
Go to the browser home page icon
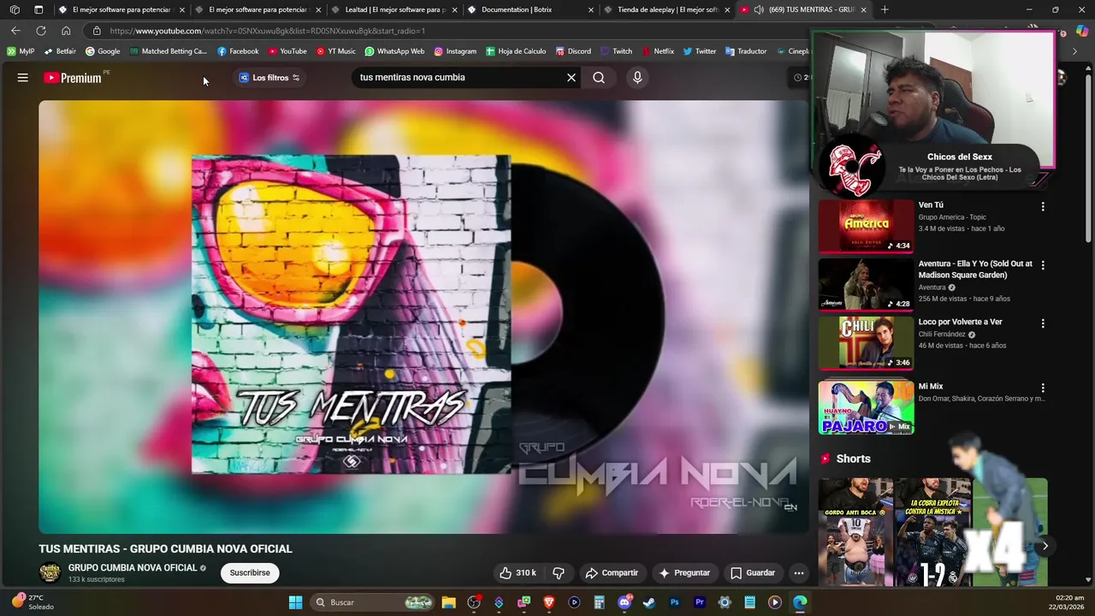[x=66, y=31]
